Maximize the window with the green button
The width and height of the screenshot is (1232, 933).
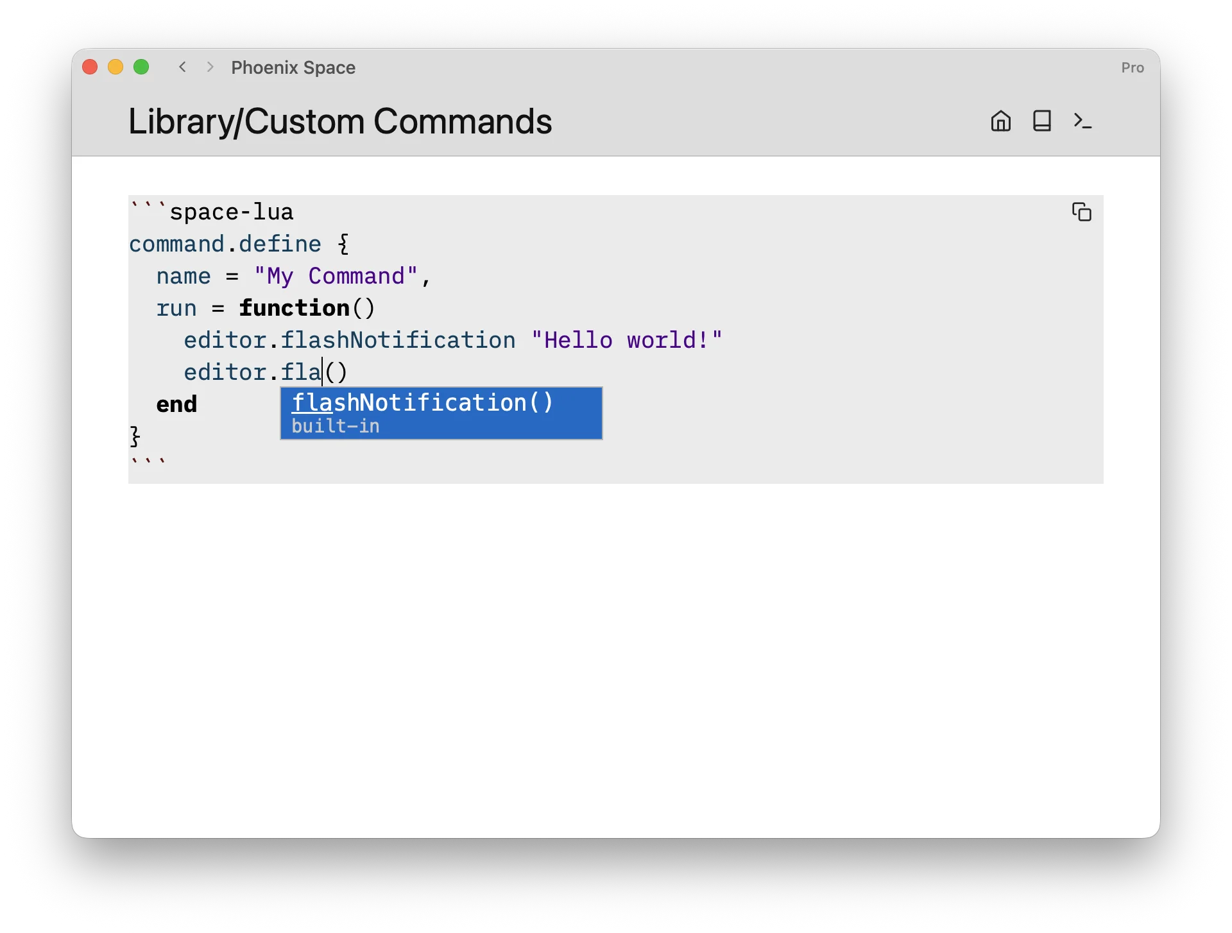tap(141, 67)
